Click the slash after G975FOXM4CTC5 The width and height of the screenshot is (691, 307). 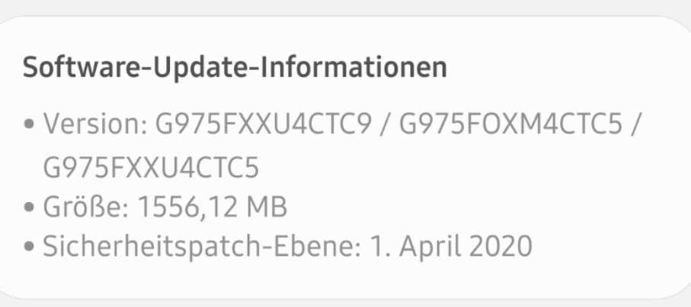coord(635,124)
